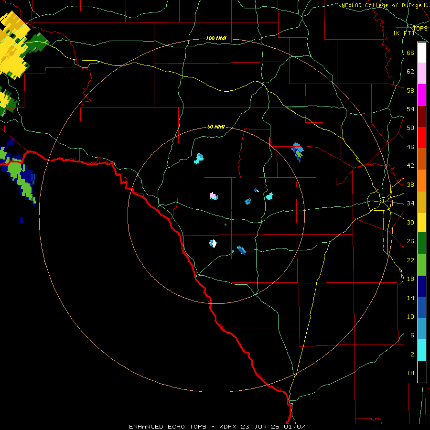Click the "66" legend value
The width and height of the screenshot is (430, 430).
pos(410,53)
